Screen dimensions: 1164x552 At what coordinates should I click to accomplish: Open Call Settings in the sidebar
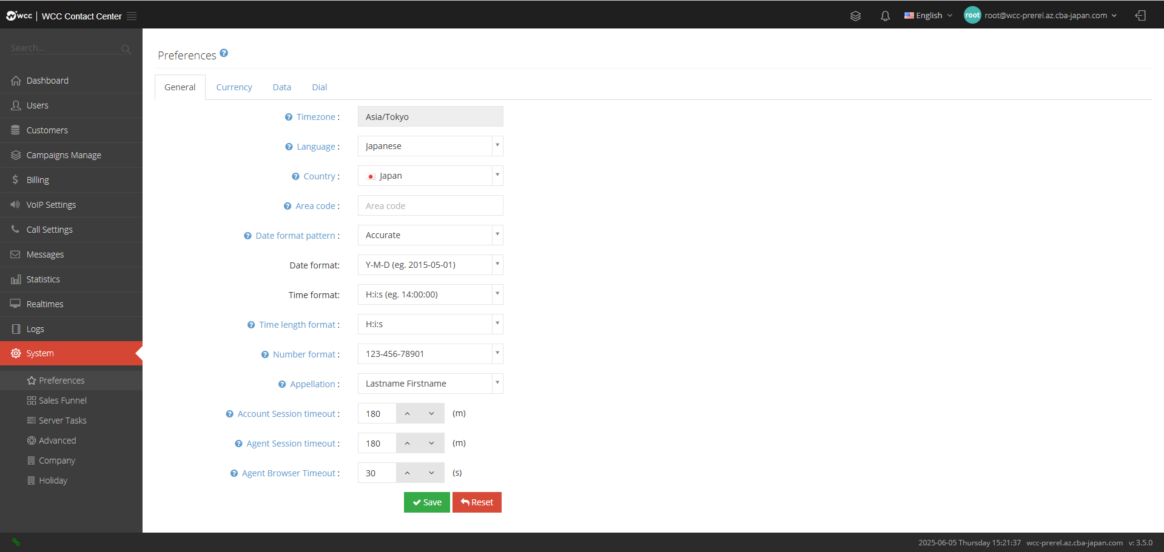point(71,230)
